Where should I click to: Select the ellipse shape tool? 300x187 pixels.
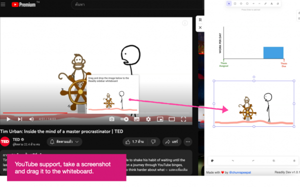tap(247, 3)
